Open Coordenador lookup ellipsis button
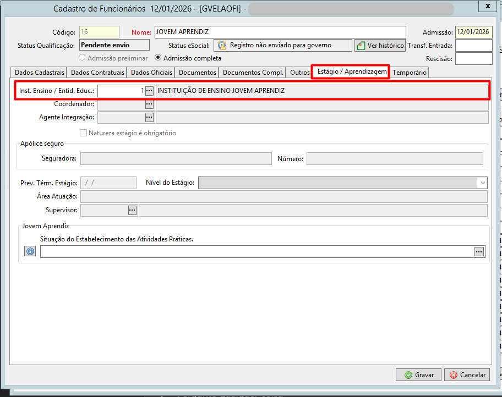502x397 pixels. tap(149, 104)
